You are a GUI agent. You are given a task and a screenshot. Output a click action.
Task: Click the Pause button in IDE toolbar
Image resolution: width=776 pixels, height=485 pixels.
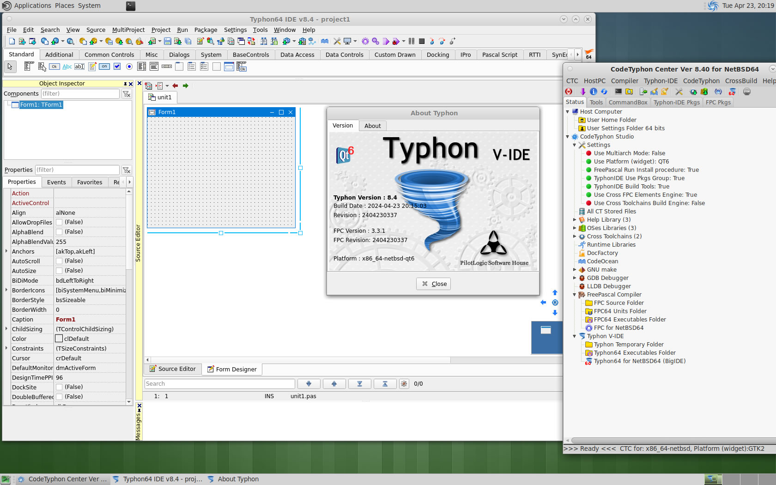pos(412,41)
